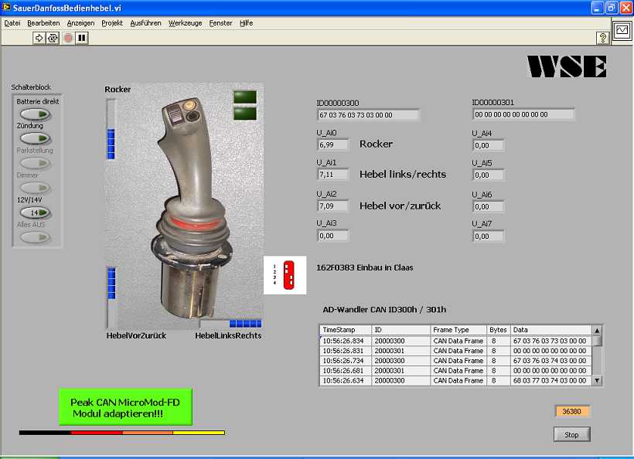
Task: Click the 'AD-Wandler CAN ID300h / 301h' heading
Action: 384,310
